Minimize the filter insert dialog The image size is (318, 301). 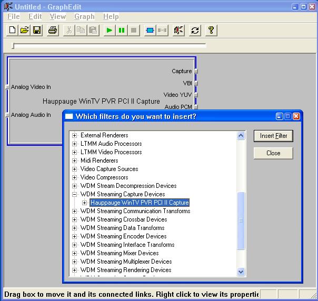(x=279, y=116)
